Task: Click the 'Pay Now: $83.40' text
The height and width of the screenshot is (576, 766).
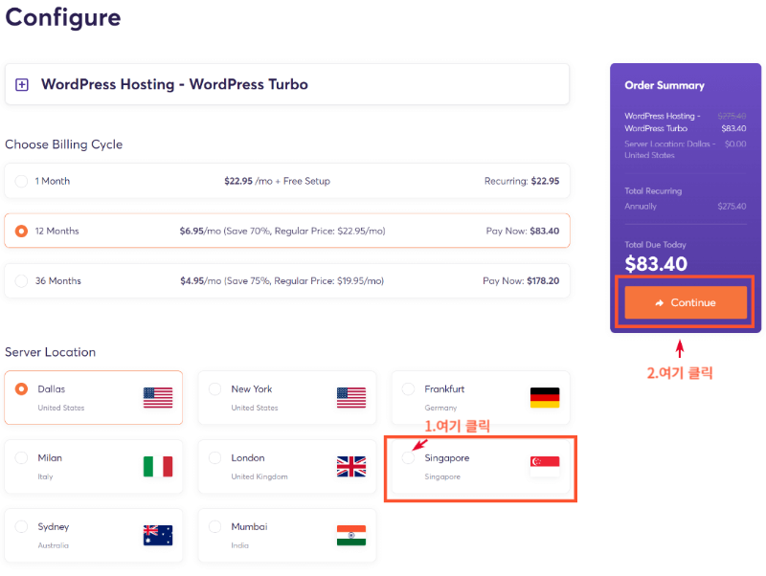Action: pyautogui.click(x=522, y=231)
